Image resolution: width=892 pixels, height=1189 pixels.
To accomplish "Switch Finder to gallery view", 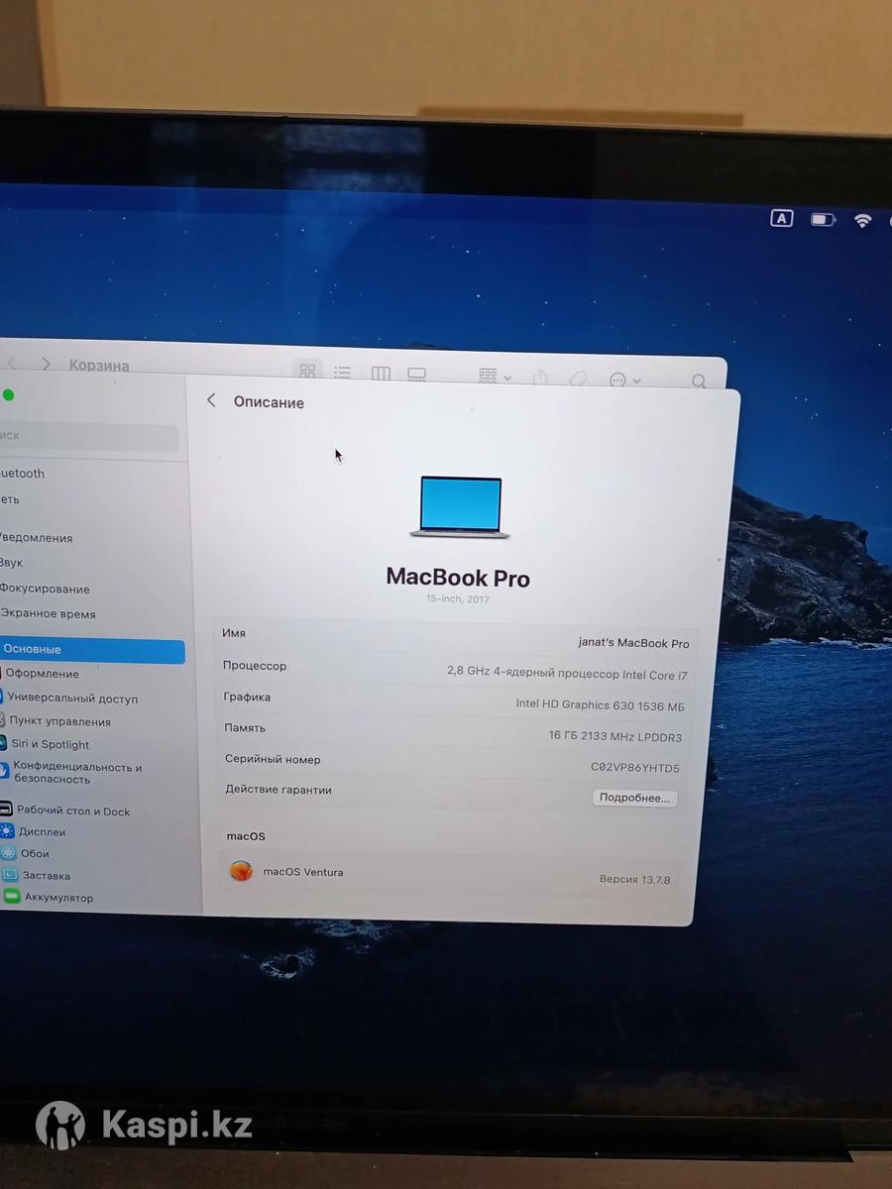I will point(417,375).
